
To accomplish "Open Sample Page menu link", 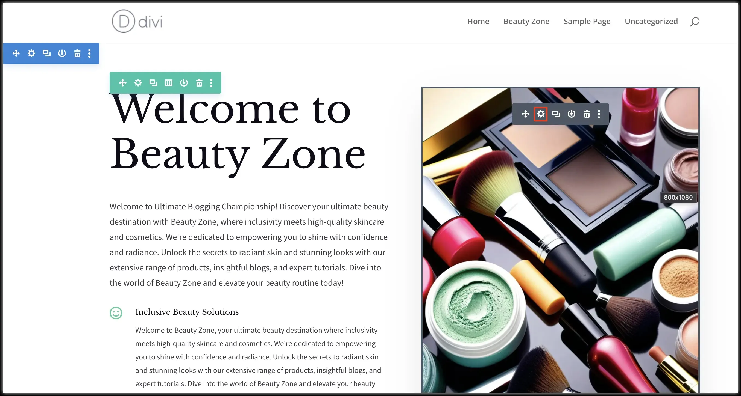I will click(587, 21).
